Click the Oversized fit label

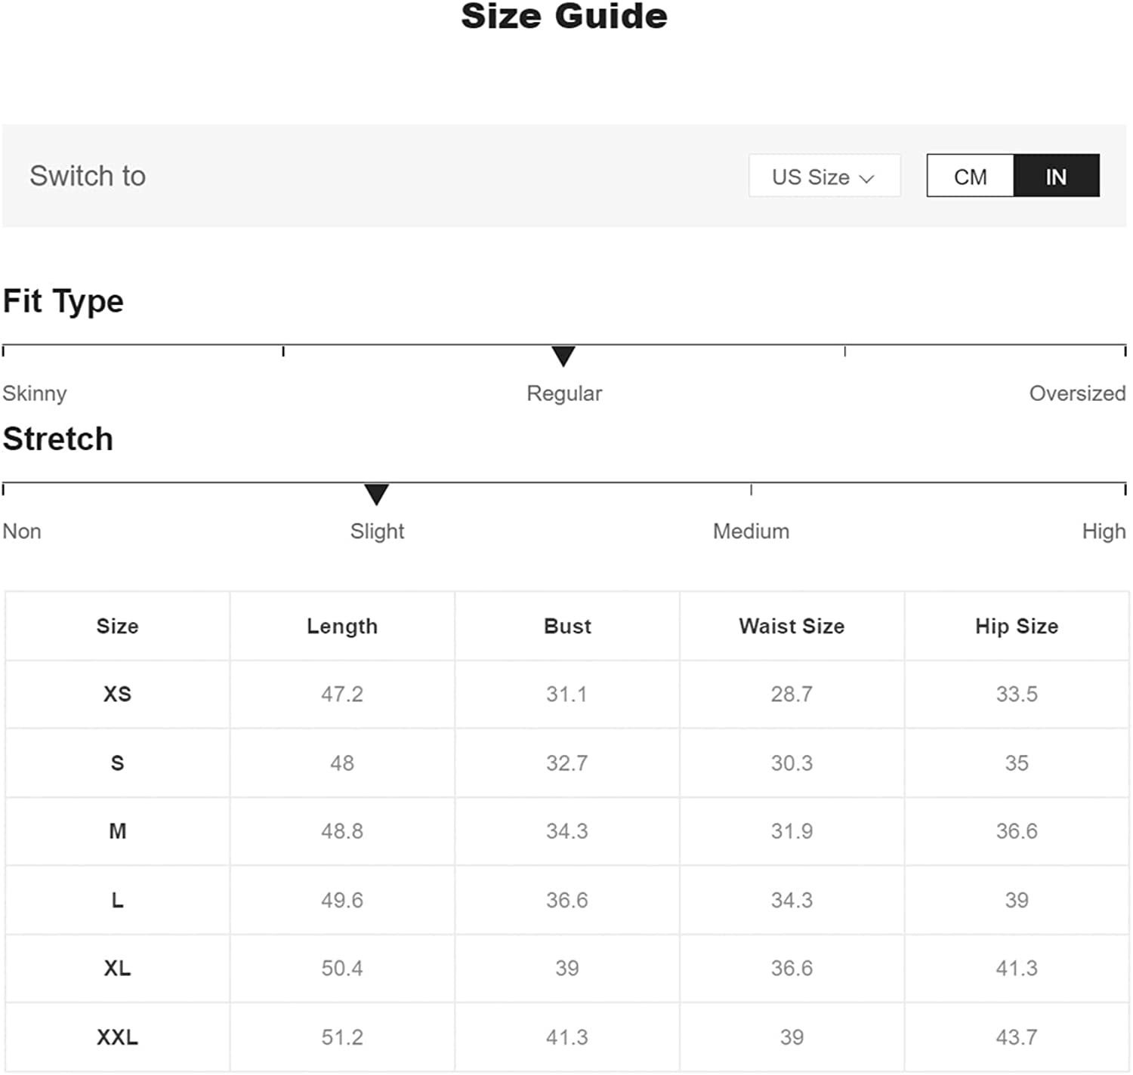(x=1077, y=393)
